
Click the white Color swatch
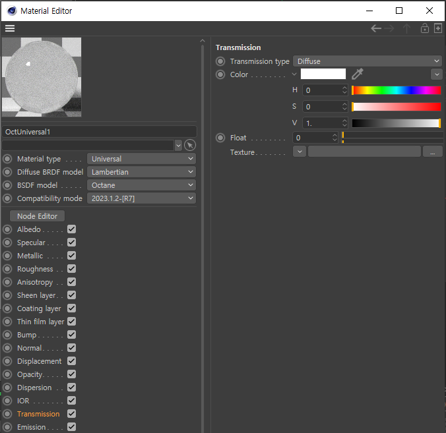click(x=323, y=74)
